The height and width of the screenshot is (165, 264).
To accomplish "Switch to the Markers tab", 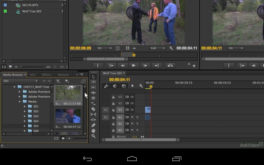I will point(63,75).
